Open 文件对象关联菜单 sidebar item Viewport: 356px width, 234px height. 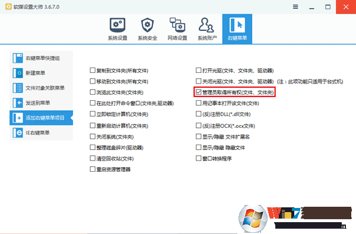click(x=41, y=88)
